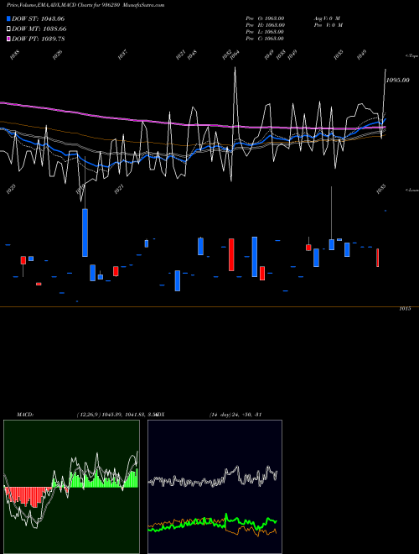Image resolution: width=419 pixels, height=554 pixels.
Task: Click the tallest blue volume candle
Action: [x=85, y=233]
